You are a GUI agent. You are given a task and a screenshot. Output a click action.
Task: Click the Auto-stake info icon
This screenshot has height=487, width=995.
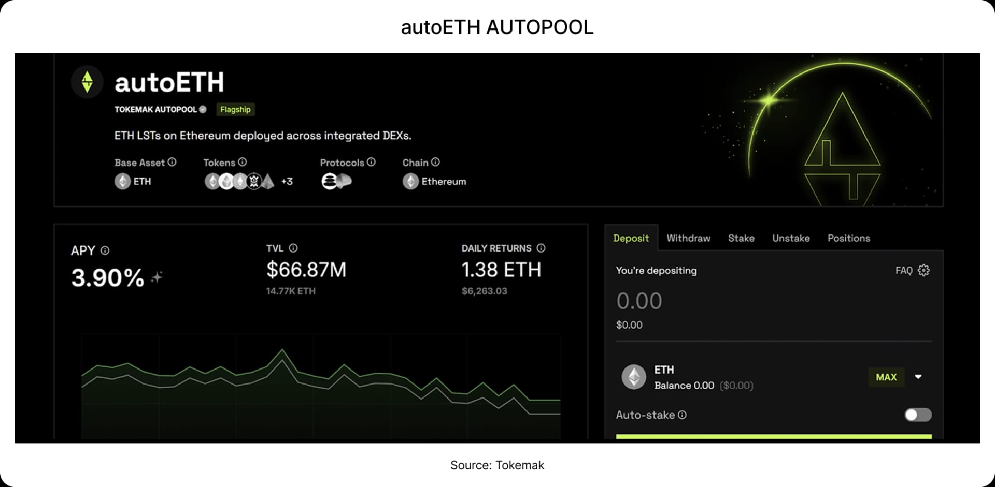tap(683, 415)
